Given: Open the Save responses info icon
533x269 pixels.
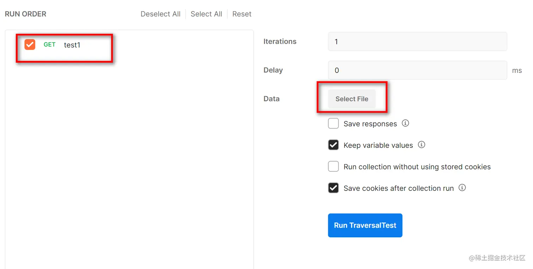Looking at the screenshot, I should 405,123.
